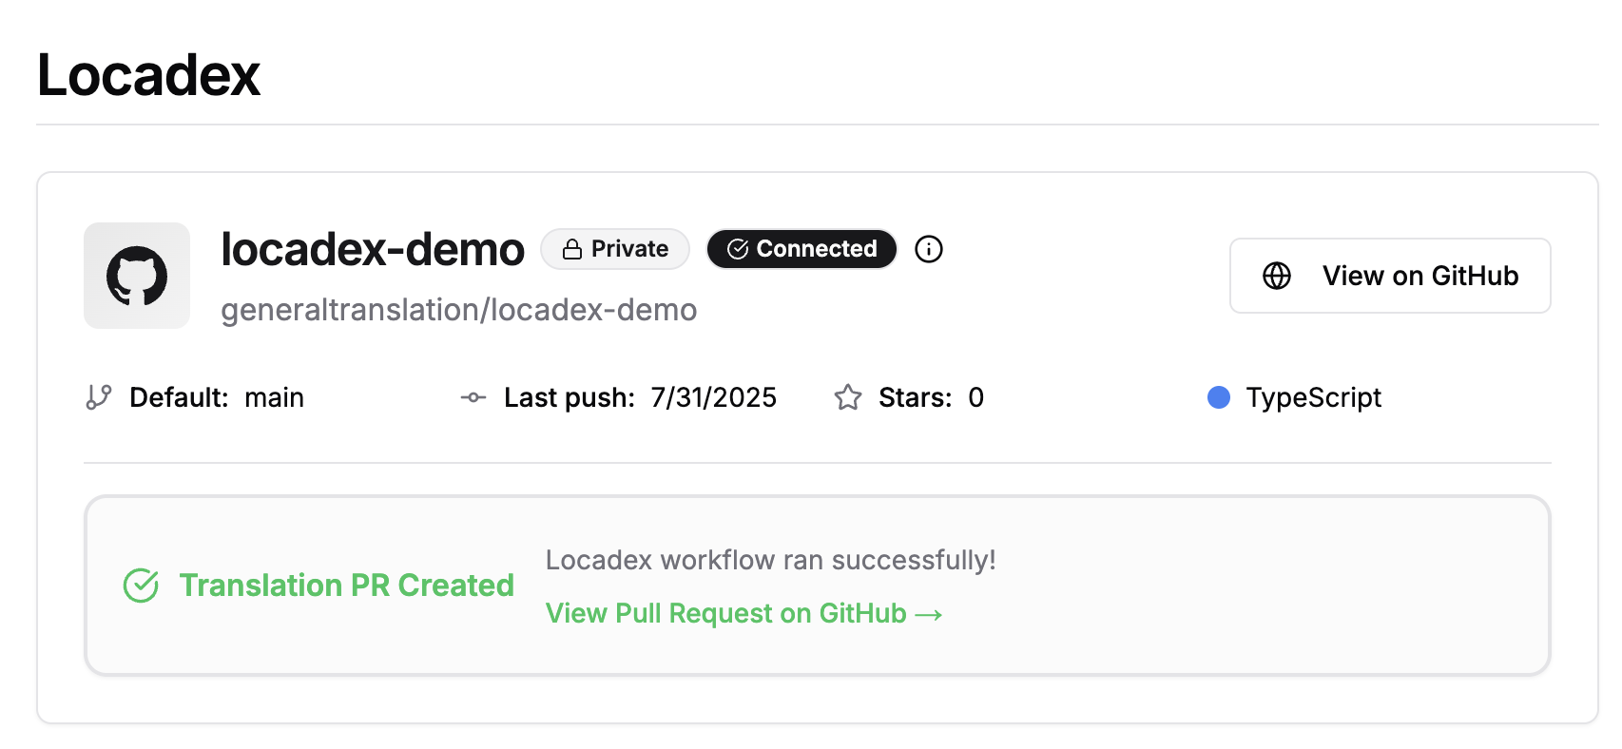Select the TypeScript language indicator
This screenshot has width=1622, height=749.
pyautogui.click(x=1313, y=397)
